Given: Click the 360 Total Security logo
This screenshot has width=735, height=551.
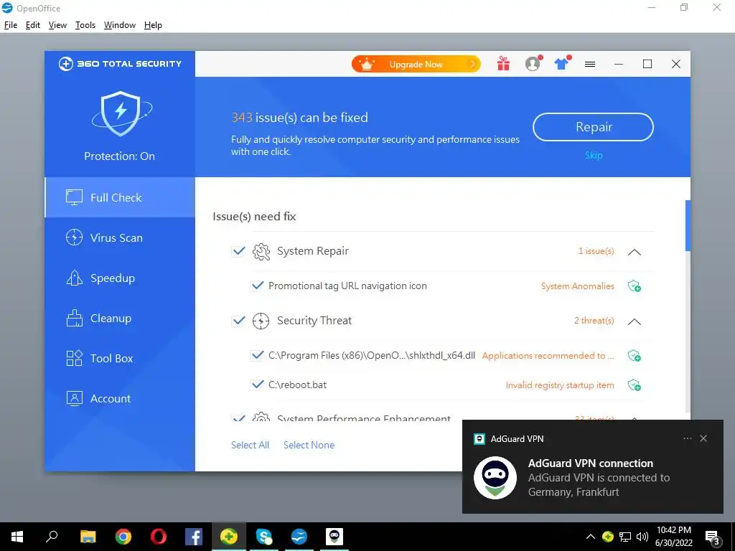Looking at the screenshot, I should click(x=120, y=64).
